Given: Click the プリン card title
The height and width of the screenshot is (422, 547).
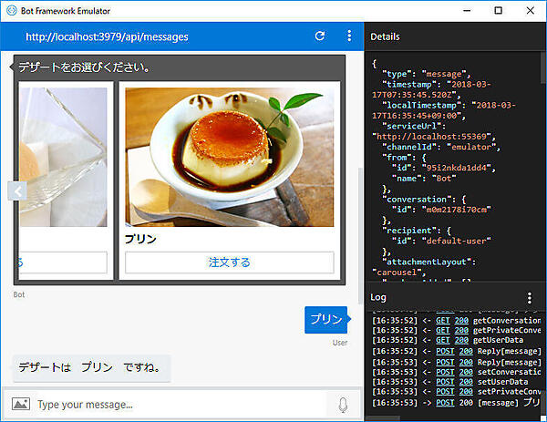Looking at the screenshot, I should 140,239.
